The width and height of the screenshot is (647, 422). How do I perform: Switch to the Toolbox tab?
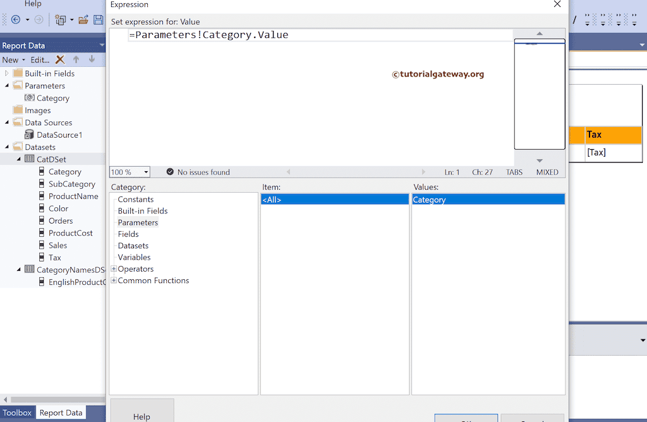coord(17,412)
